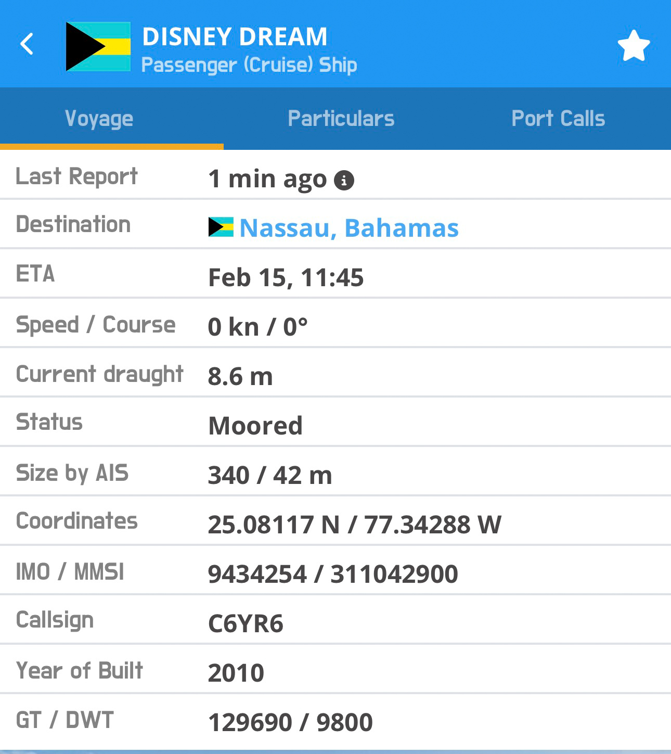Image resolution: width=671 pixels, height=754 pixels.
Task: Open the Port Calls tab
Action: coord(558,119)
